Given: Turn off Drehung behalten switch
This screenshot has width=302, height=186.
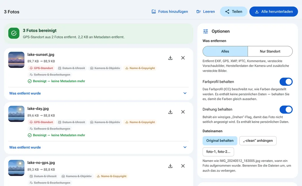Looking at the screenshot, I should (286, 109).
